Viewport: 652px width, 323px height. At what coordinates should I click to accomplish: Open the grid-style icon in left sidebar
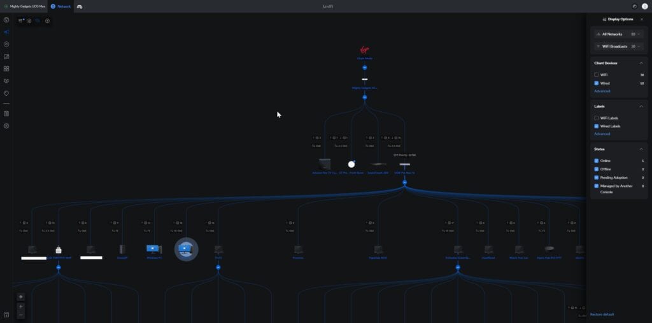[6, 69]
